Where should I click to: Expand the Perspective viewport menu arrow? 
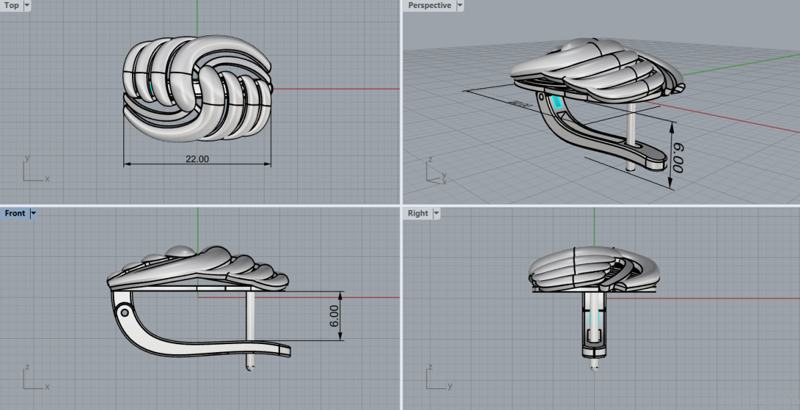coord(460,5)
